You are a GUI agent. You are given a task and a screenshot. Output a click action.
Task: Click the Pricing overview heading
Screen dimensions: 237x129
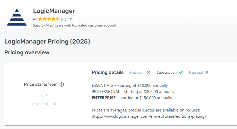pos(27,53)
